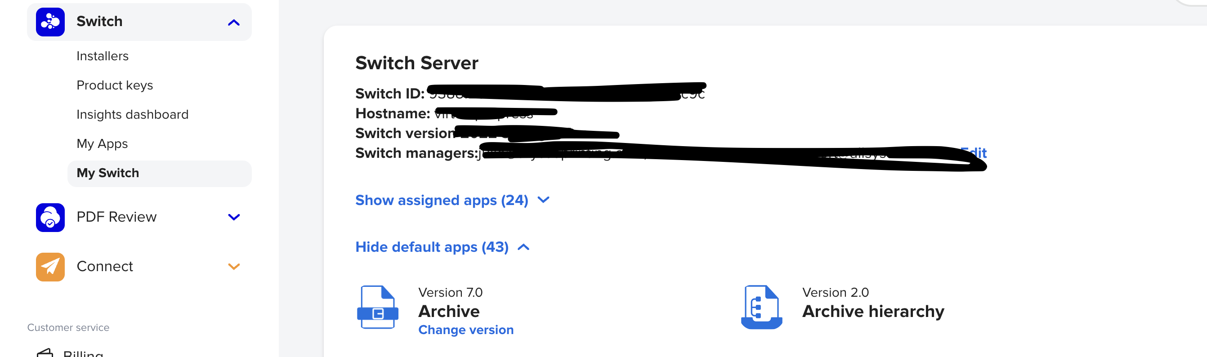
Task: Click the Hostname label
Action: click(x=393, y=113)
